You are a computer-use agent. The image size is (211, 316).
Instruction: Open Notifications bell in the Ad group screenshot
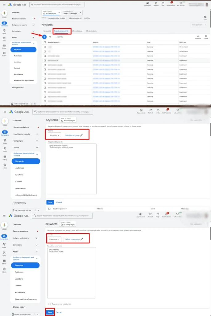(x=167, y=111)
